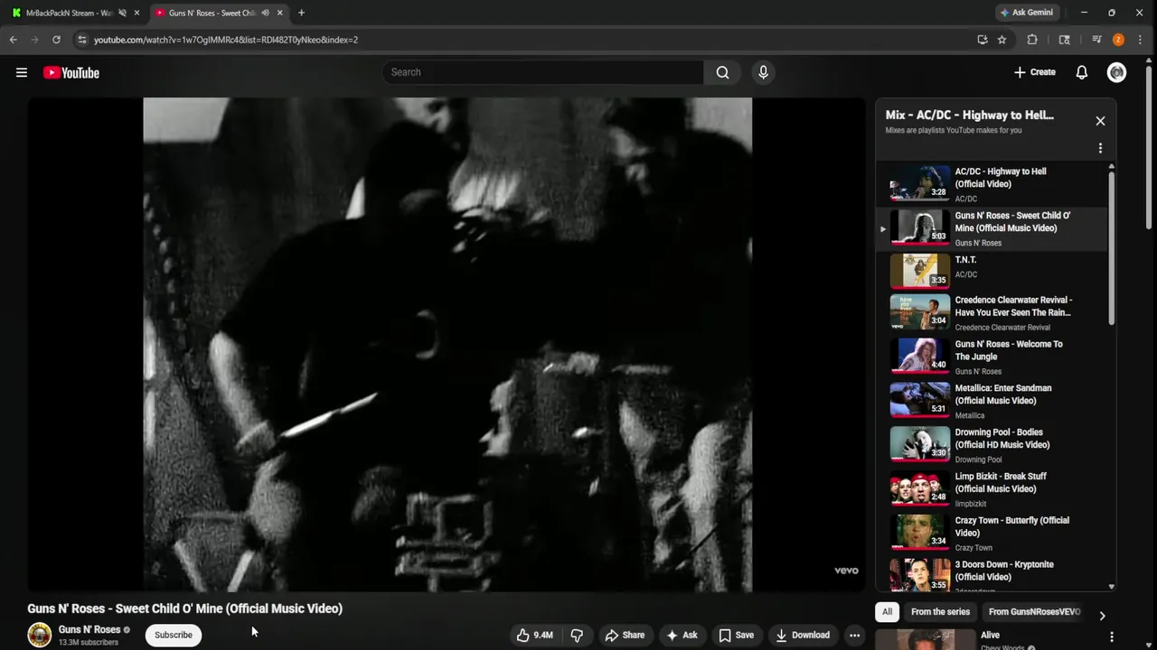The width and height of the screenshot is (1157, 650).
Task: Open options for the Alive video
Action: pyautogui.click(x=1111, y=636)
